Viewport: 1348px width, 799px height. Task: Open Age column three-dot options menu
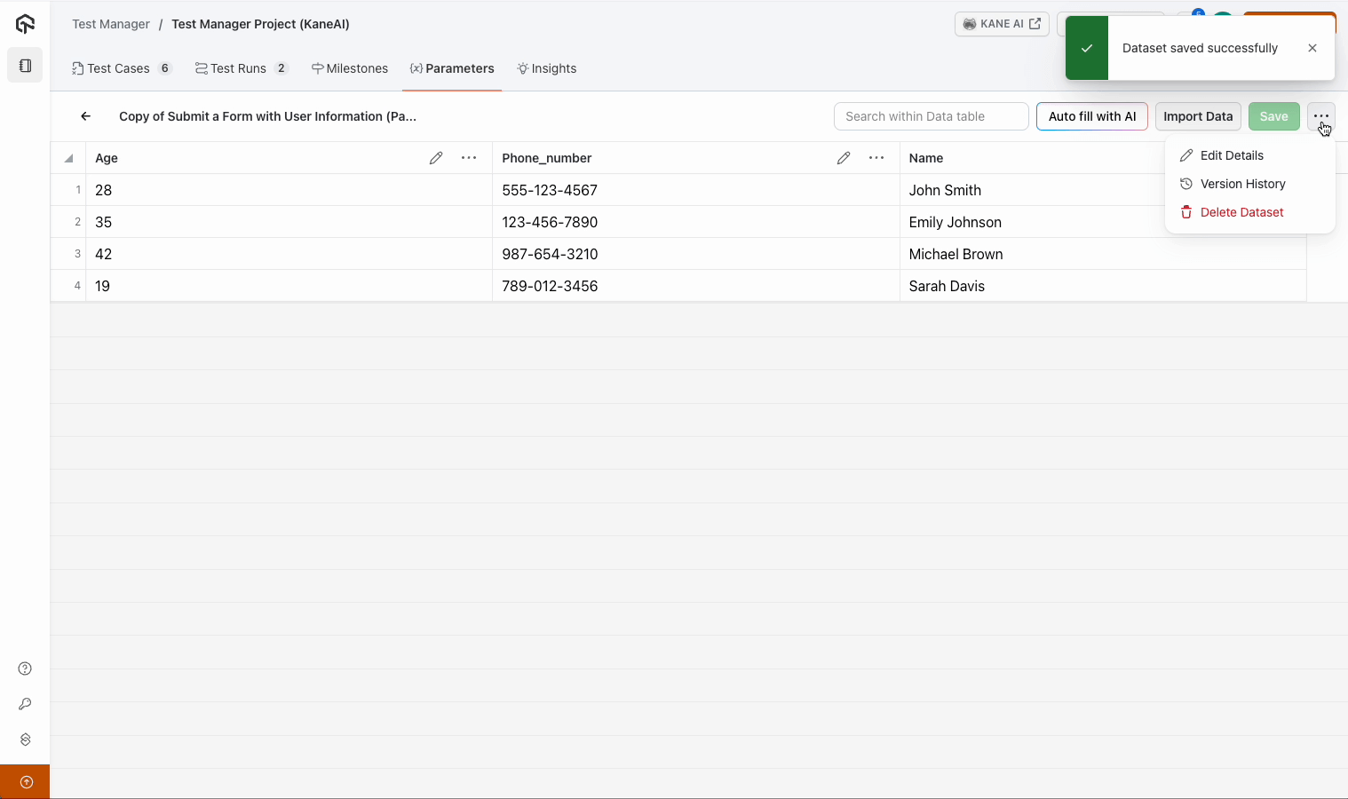[x=469, y=158]
